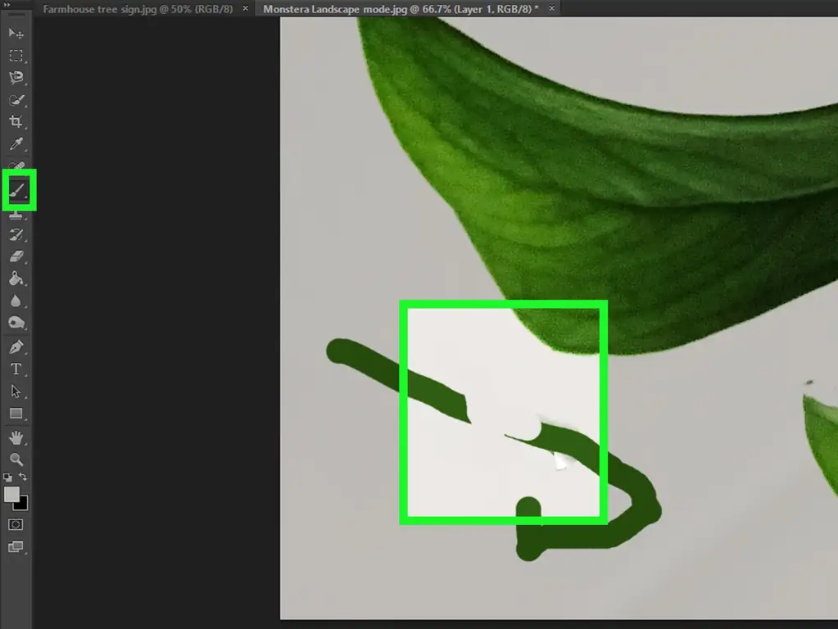838x629 pixels.
Task: Activate the Paint Bucket tool
Action: click(x=16, y=278)
